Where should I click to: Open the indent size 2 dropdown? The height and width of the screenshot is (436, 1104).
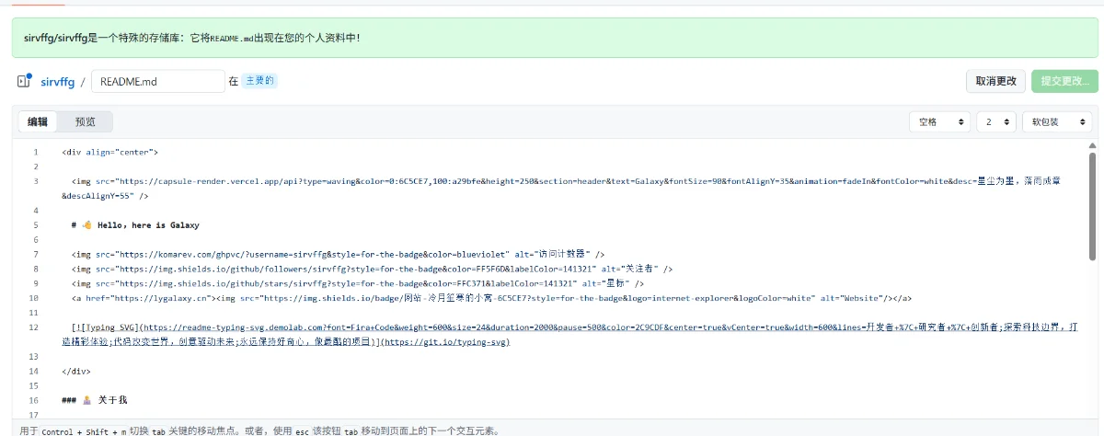(996, 121)
